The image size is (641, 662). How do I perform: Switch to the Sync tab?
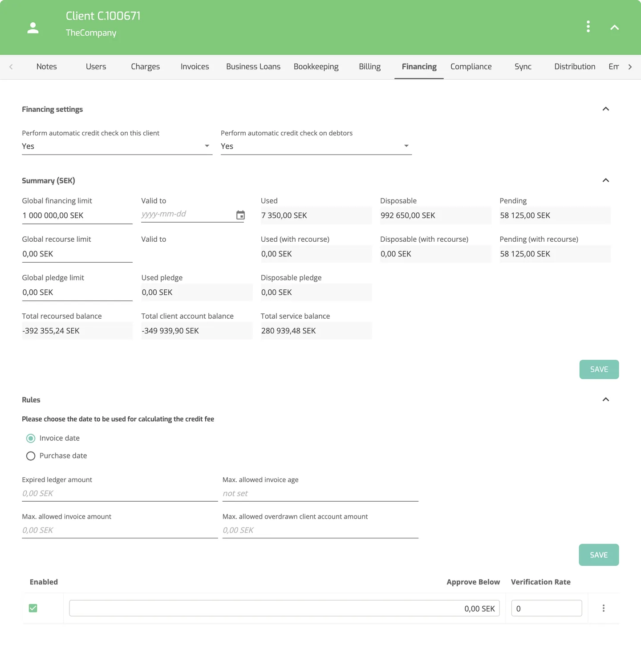[523, 67]
